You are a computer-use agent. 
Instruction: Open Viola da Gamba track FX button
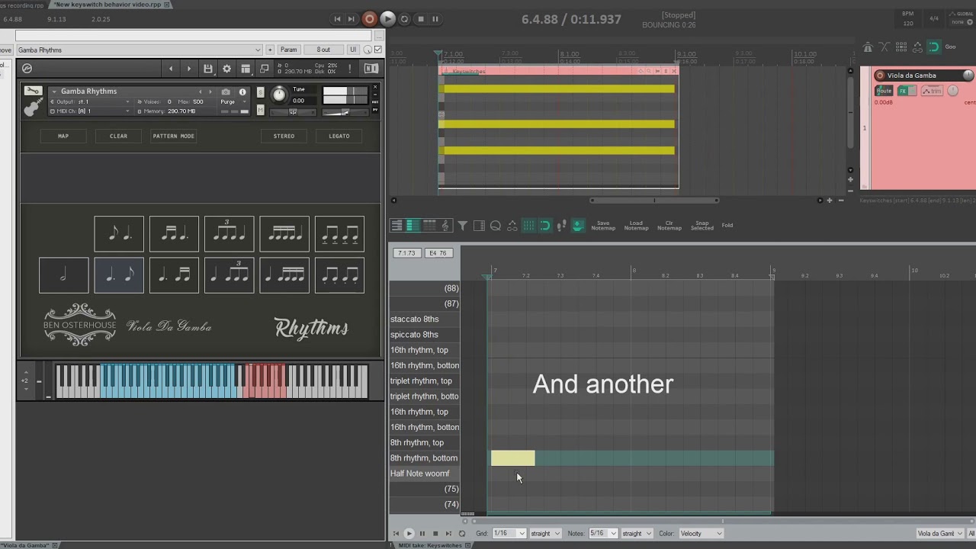pyautogui.click(x=903, y=91)
